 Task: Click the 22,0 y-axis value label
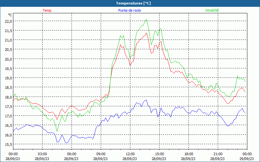(x=8, y=21)
